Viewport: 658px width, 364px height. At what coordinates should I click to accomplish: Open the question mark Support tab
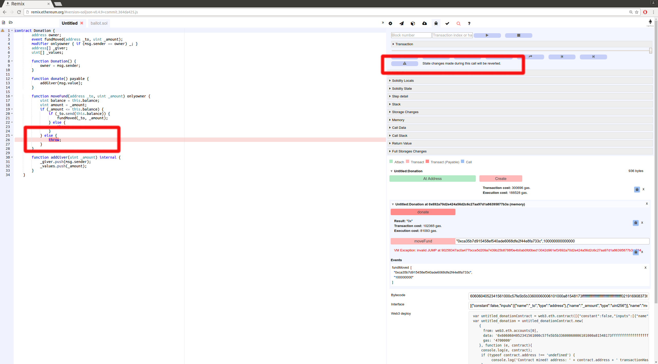tap(469, 23)
